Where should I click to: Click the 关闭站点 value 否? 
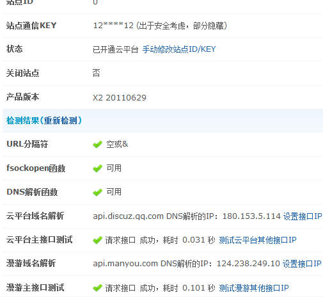pyautogui.click(x=97, y=73)
